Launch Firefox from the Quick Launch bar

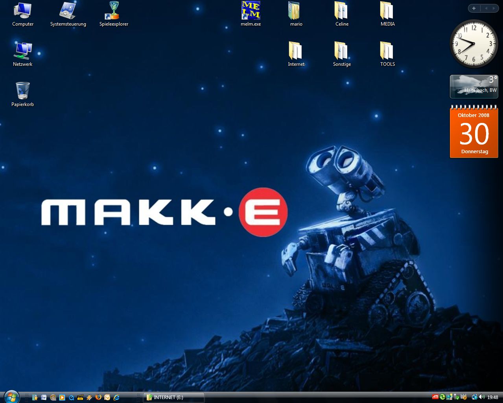tap(98, 397)
